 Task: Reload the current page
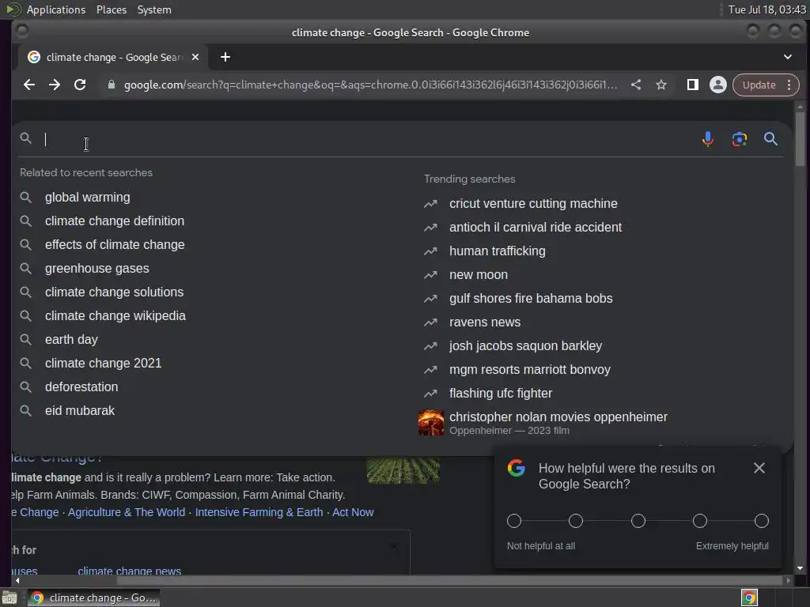click(x=80, y=85)
